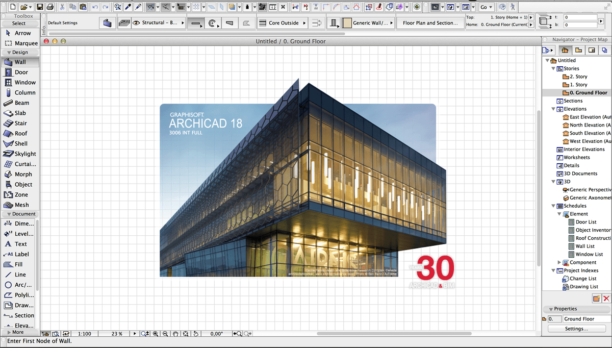Select the Mesh tool
Image resolution: width=612 pixels, height=348 pixels.
(19, 205)
